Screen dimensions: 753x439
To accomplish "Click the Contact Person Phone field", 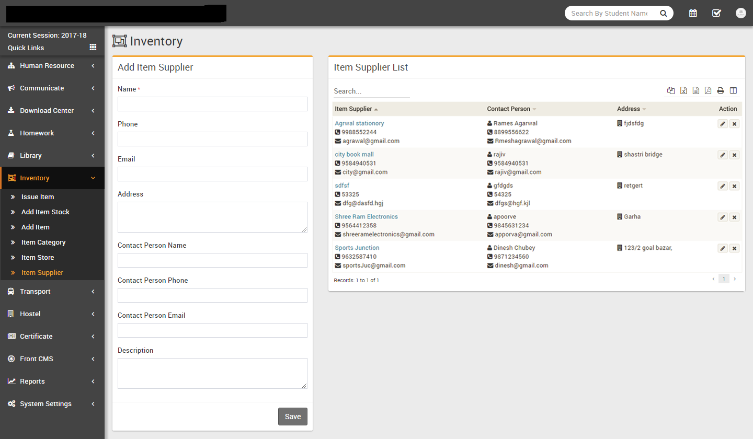I will [x=212, y=295].
